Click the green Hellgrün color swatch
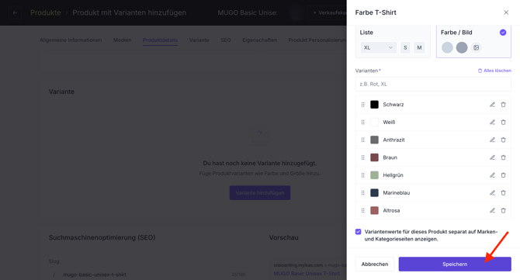Screen dimensions: 520x280 (374, 175)
